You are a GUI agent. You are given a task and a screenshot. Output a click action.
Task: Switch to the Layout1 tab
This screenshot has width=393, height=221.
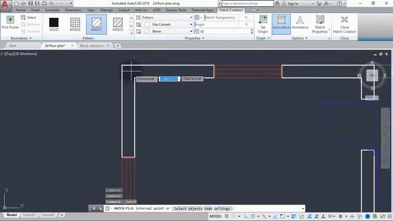[x=29, y=215]
